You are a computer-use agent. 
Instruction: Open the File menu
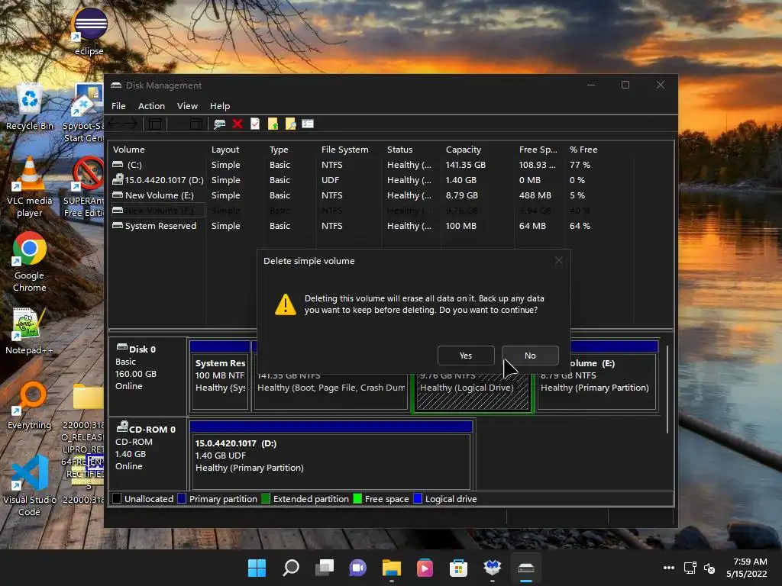tap(118, 105)
